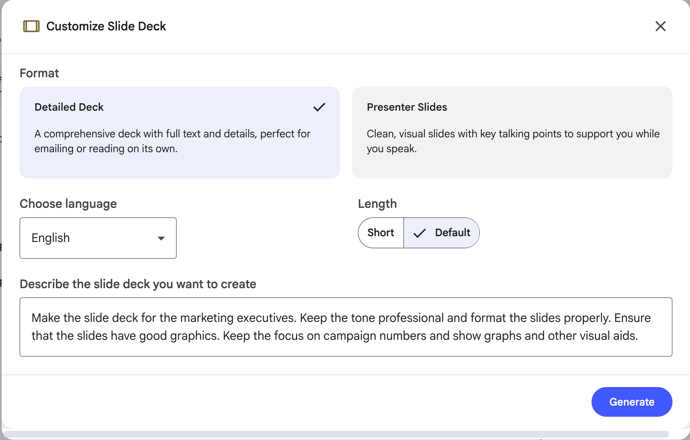Click the horizontal scrollbar at the bottom
The height and width of the screenshot is (440, 690).
point(336,434)
